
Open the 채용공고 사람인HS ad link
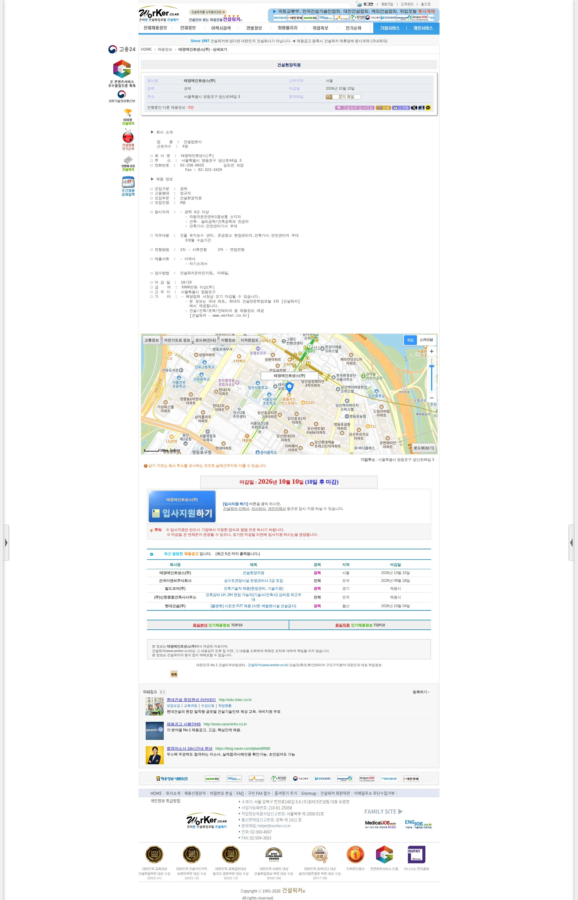(x=184, y=724)
